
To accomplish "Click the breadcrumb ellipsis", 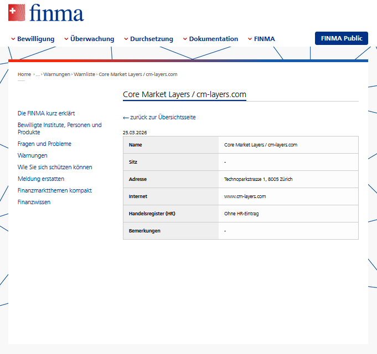I will [x=38, y=74].
